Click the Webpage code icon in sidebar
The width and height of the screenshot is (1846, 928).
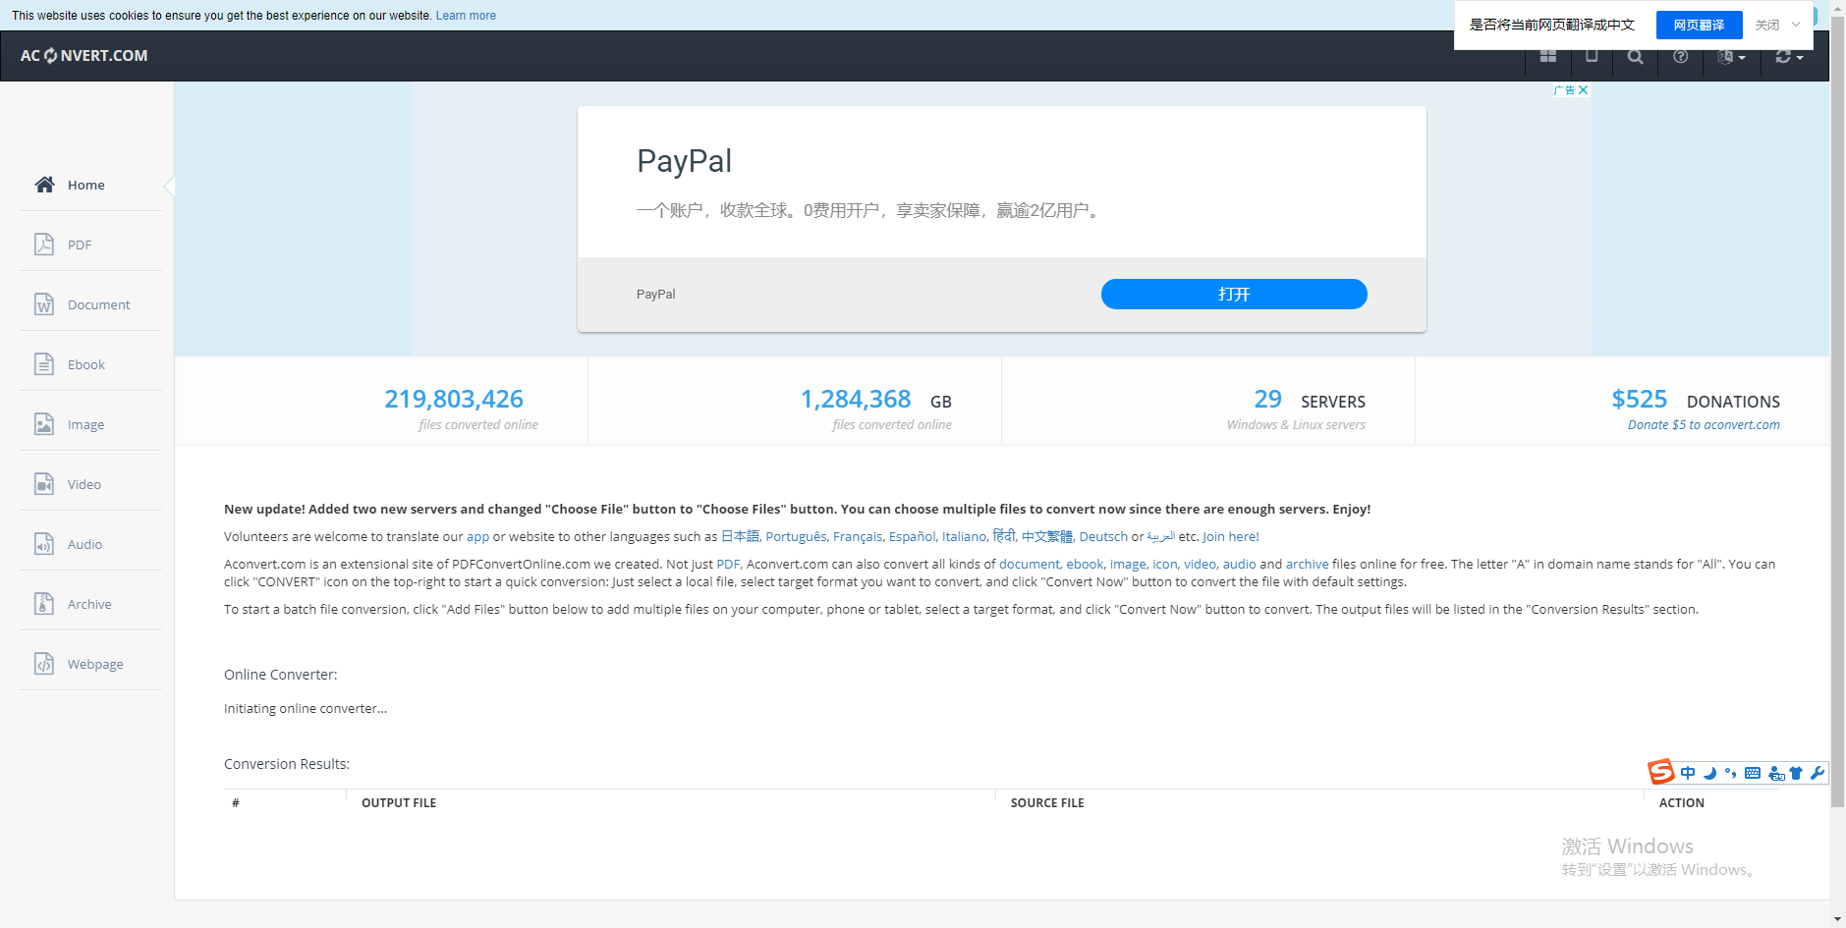point(44,664)
